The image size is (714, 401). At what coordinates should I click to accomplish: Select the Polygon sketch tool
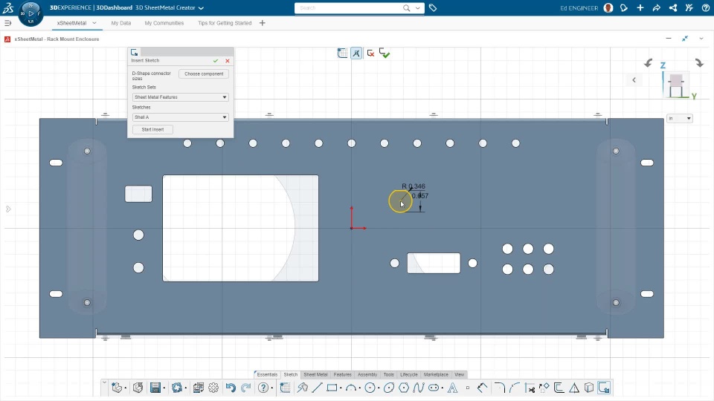(x=404, y=388)
